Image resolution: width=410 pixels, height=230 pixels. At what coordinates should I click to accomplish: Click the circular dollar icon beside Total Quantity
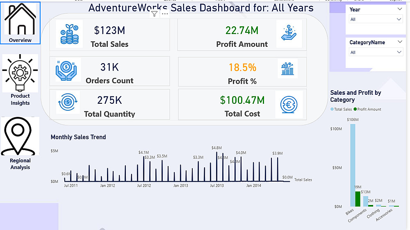(x=68, y=102)
